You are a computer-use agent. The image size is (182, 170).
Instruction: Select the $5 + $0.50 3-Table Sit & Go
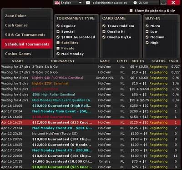tap(91, 67)
